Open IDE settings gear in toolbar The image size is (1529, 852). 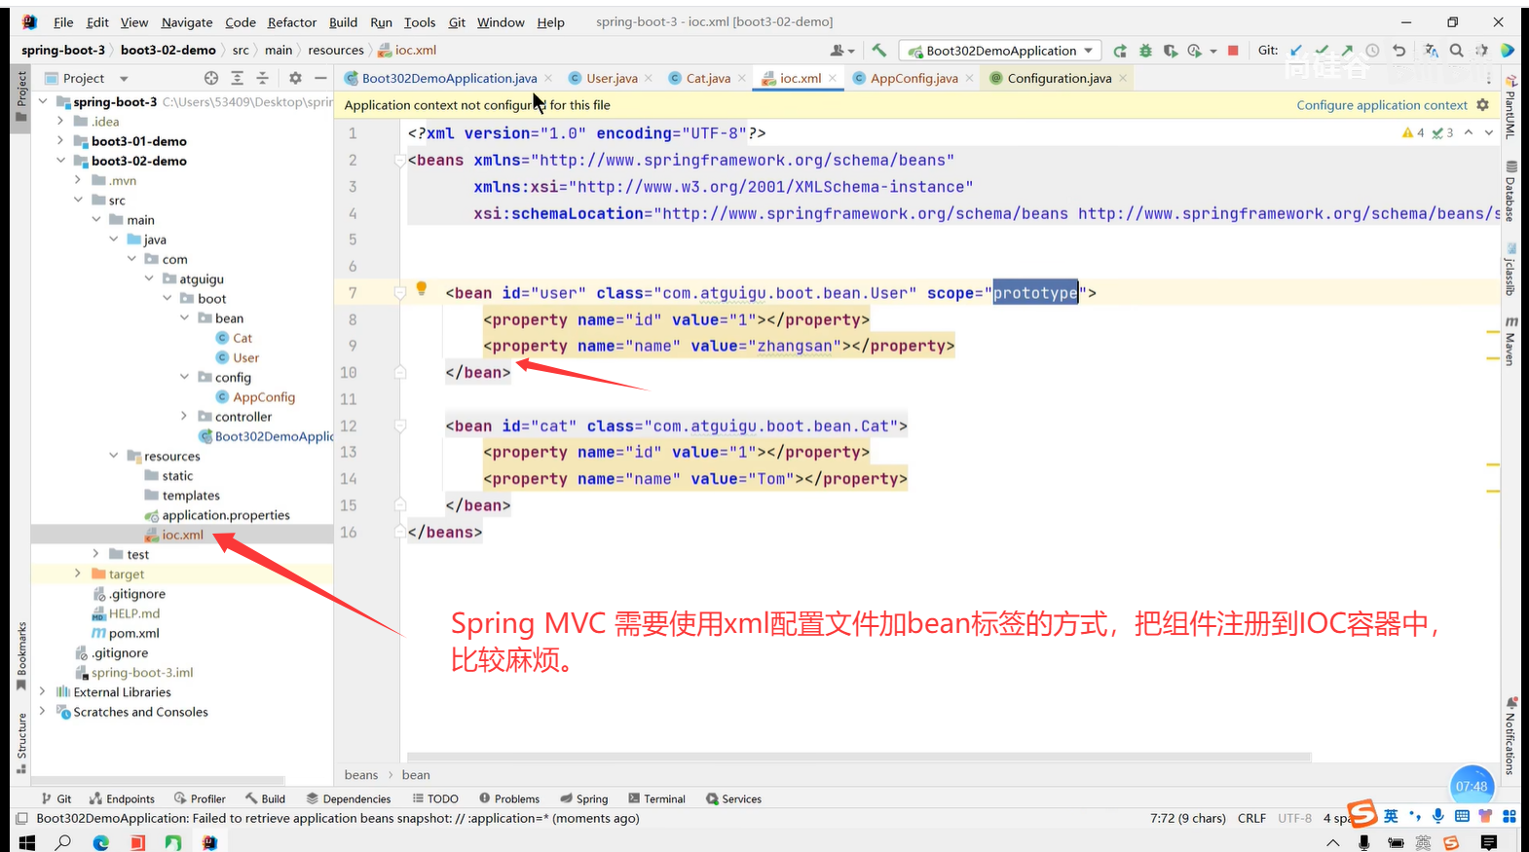click(x=1481, y=51)
